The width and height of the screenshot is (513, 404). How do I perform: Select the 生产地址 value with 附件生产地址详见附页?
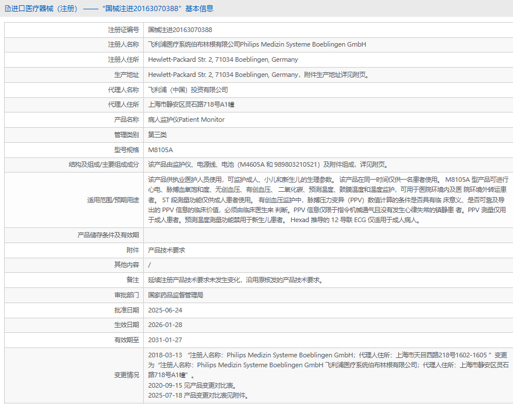point(259,75)
